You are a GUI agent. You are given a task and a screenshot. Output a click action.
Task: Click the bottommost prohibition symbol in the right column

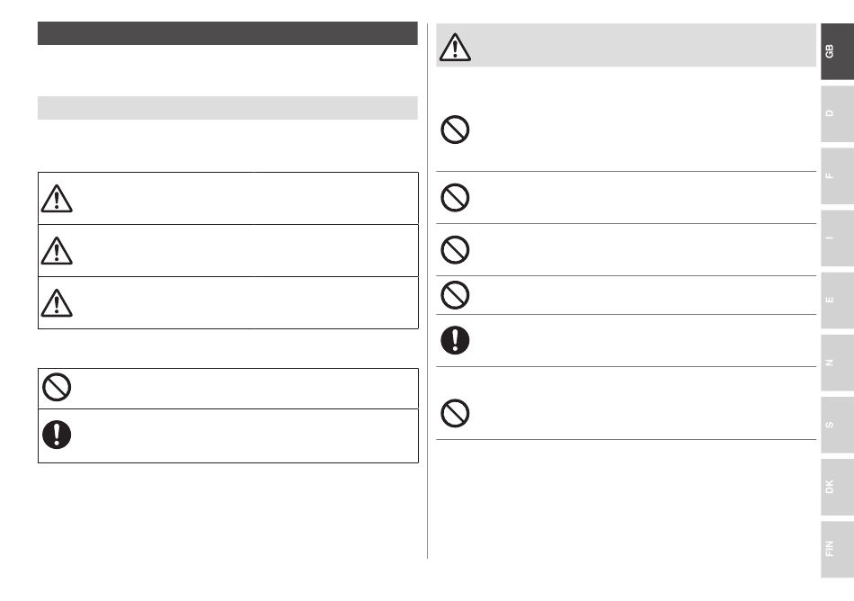coord(455,413)
